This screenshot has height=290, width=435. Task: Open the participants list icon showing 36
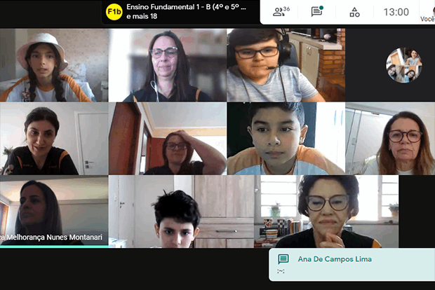click(x=281, y=12)
